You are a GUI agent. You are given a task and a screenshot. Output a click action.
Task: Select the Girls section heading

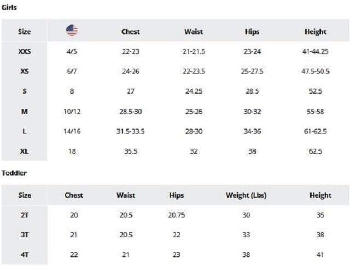(x=9, y=8)
